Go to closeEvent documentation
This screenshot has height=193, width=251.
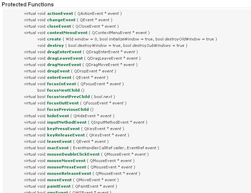click(x=59, y=26)
